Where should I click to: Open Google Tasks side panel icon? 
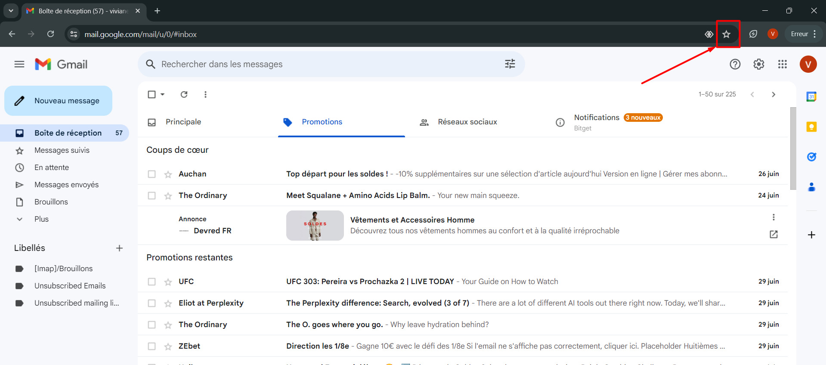811,157
